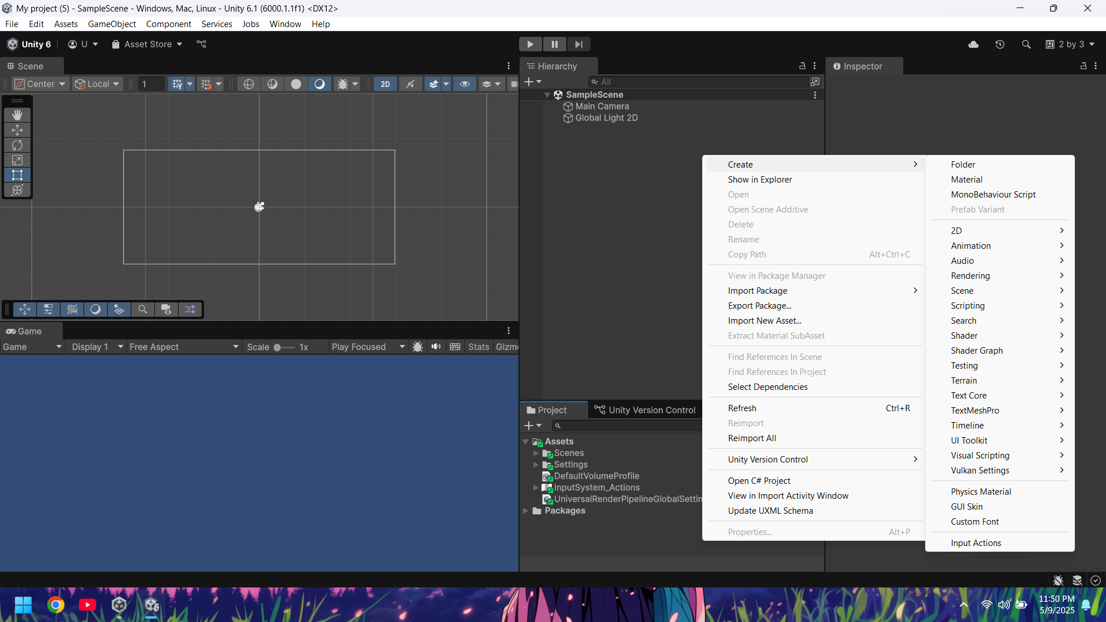
Task: Switch to Unity Version Control tab
Action: [645, 410]
